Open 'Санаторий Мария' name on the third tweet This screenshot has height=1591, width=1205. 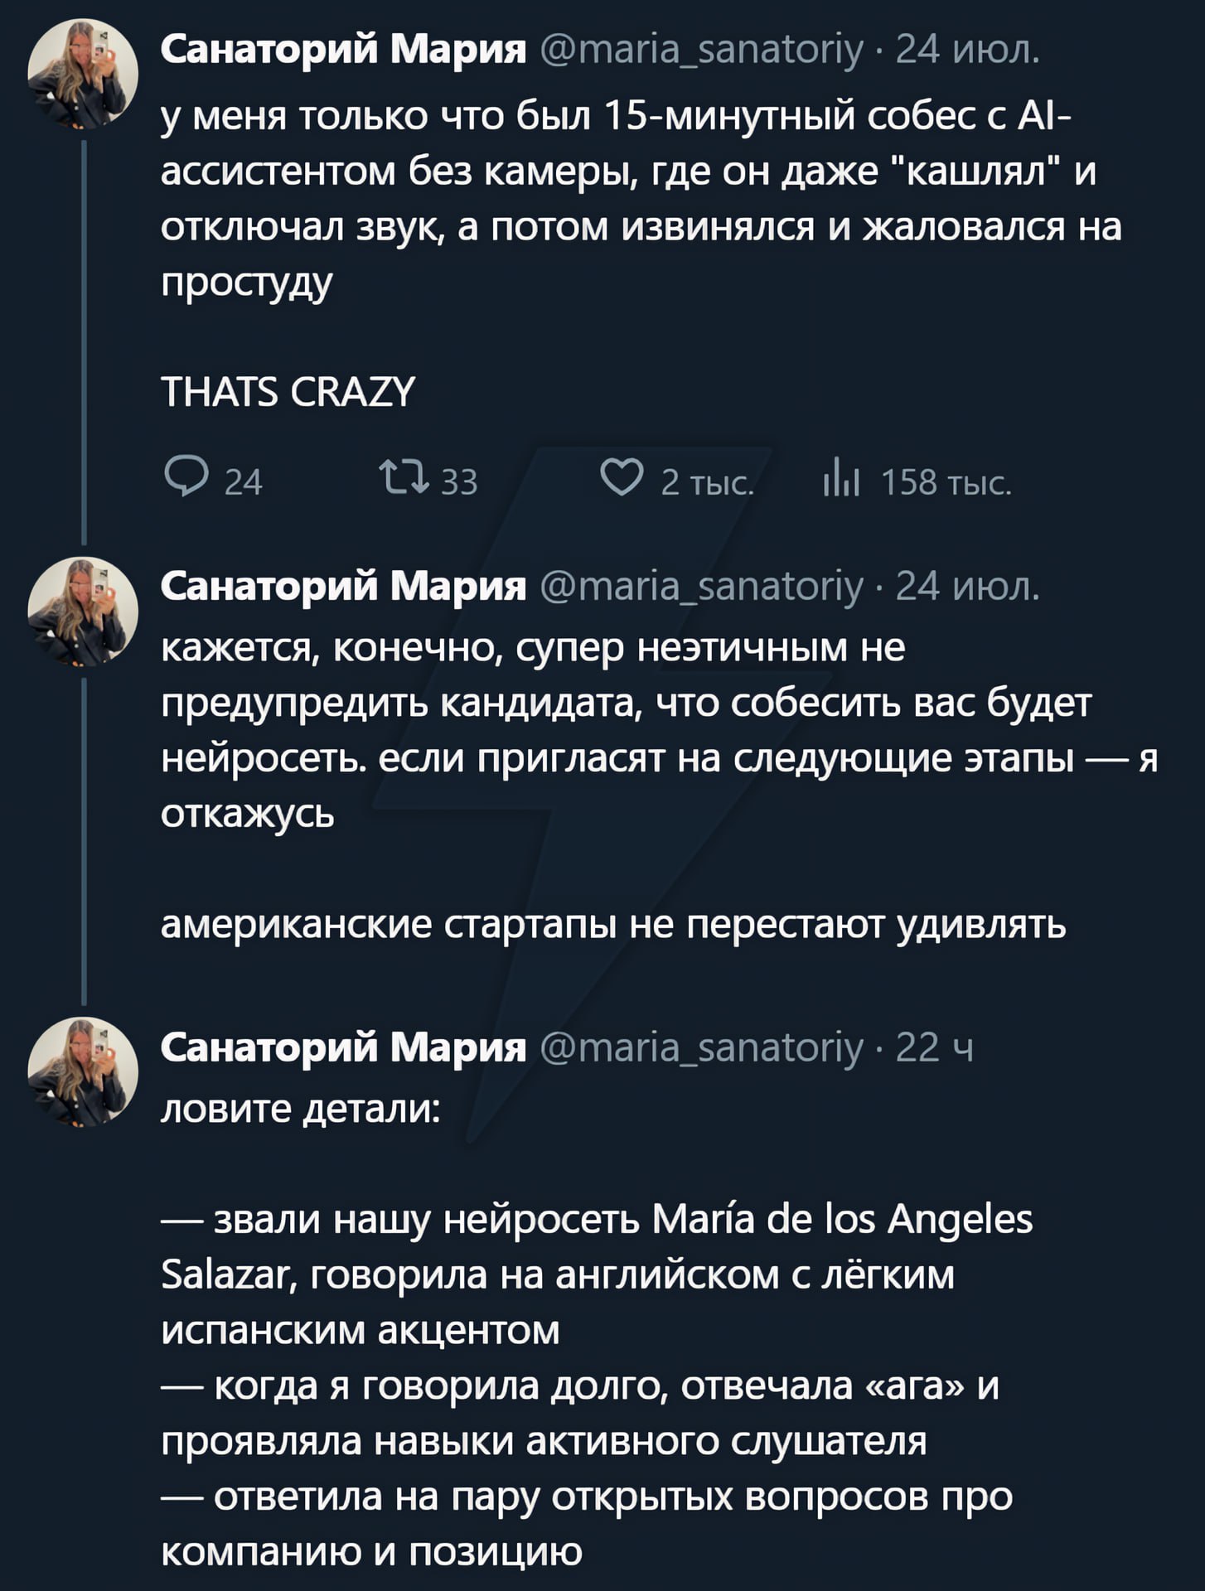(343, 1048)
